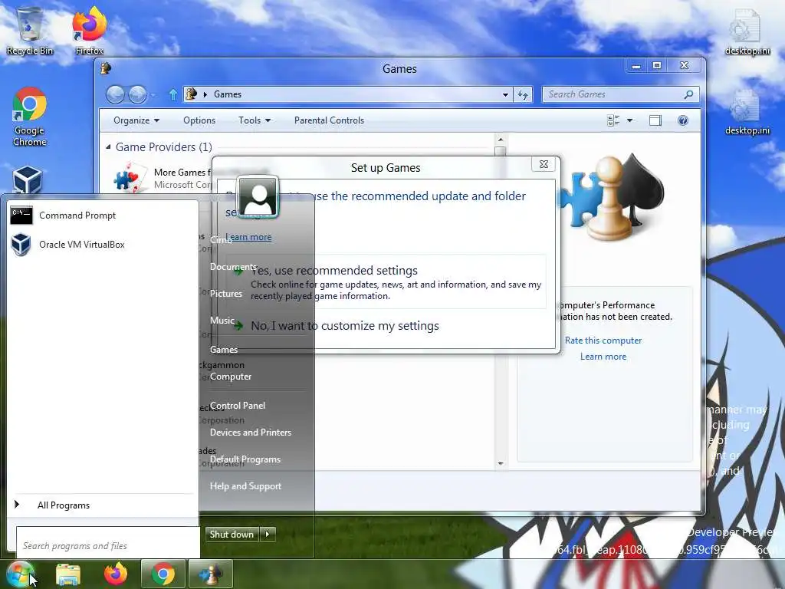
Task: Click the Forward arrow in Games window
Action: click(138, 94)
